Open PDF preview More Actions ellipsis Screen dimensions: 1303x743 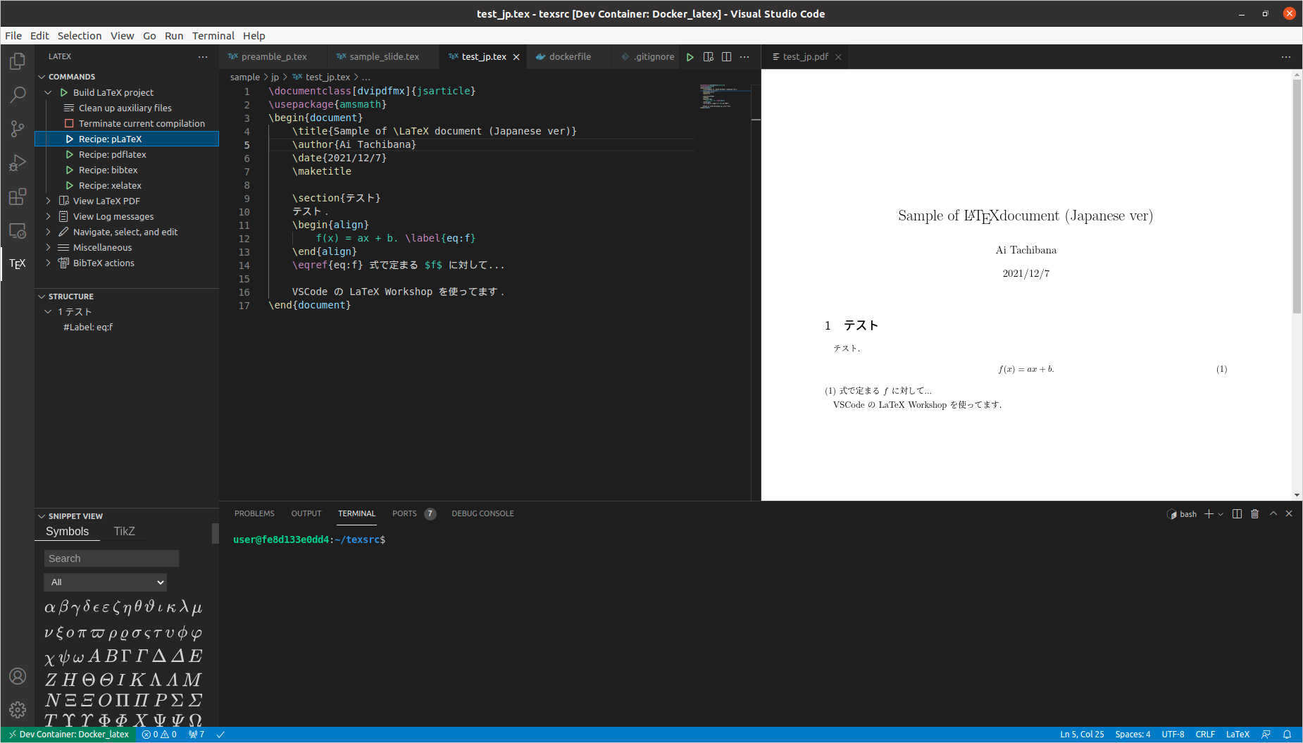(x=1286, y=57)
